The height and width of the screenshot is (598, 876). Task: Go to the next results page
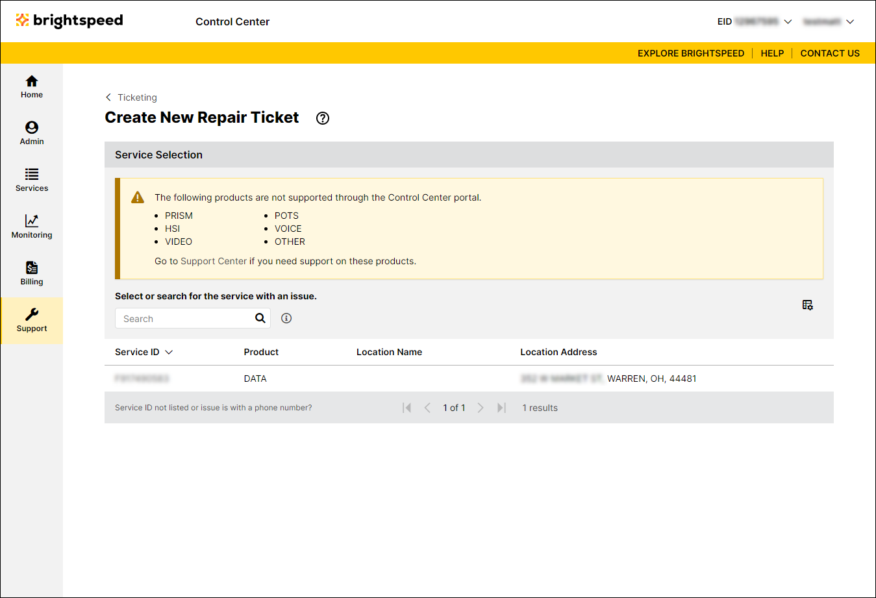481,408
